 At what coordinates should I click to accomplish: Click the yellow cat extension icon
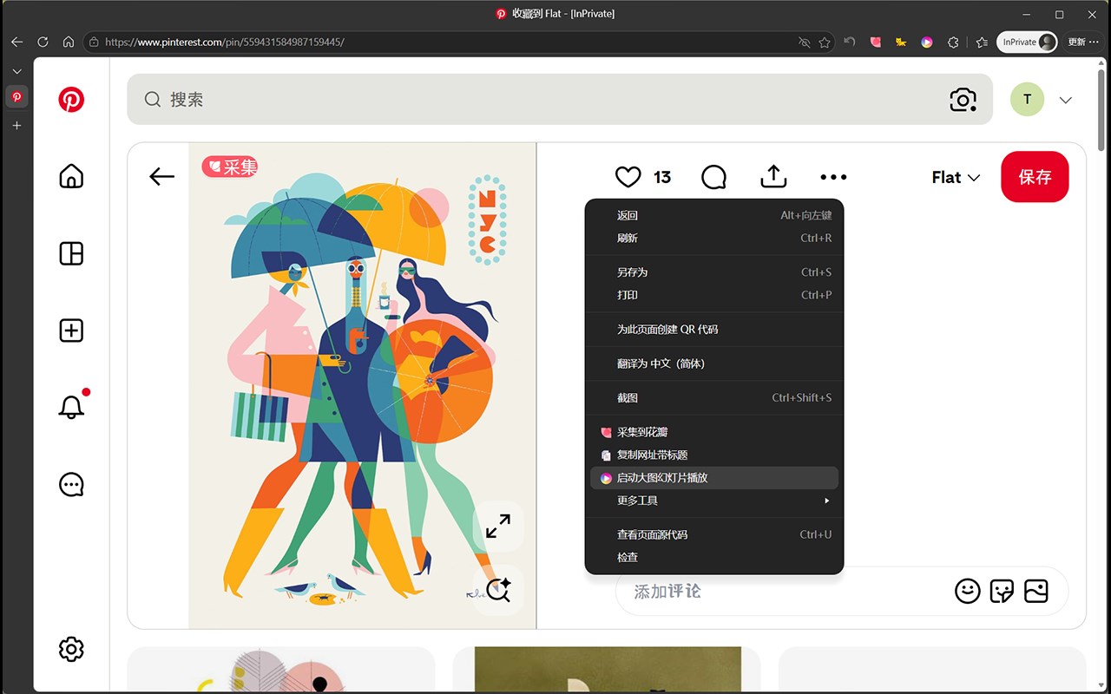tap(901, 42)
